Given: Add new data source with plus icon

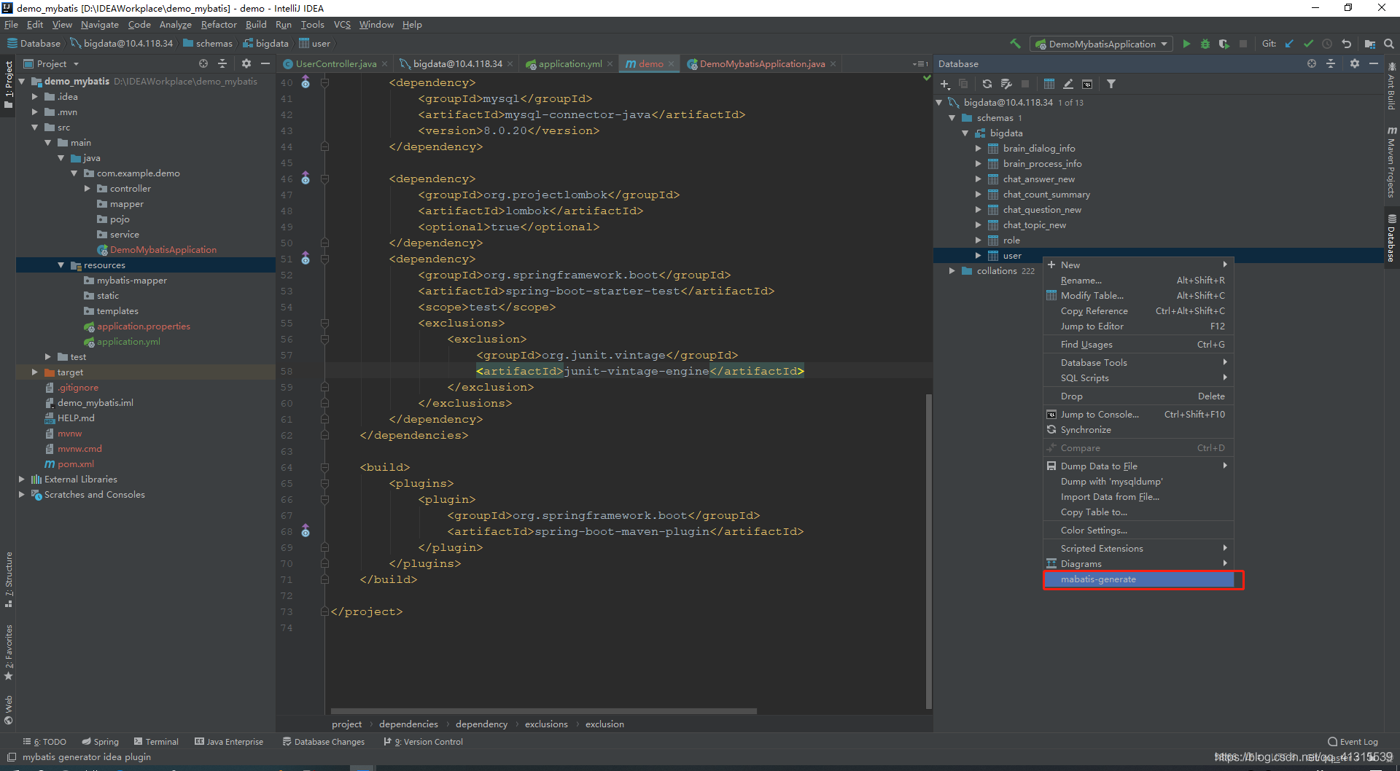Looking at the screenshot, I should (x=945, y=84).
